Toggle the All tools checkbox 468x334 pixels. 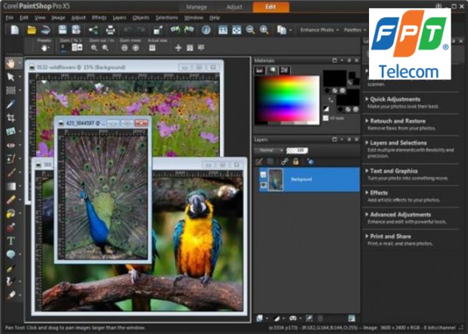pos(326,118)
